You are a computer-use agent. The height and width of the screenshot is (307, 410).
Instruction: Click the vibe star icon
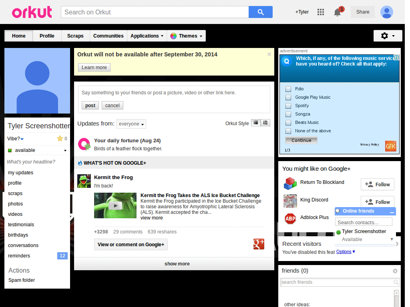(60, 138)
